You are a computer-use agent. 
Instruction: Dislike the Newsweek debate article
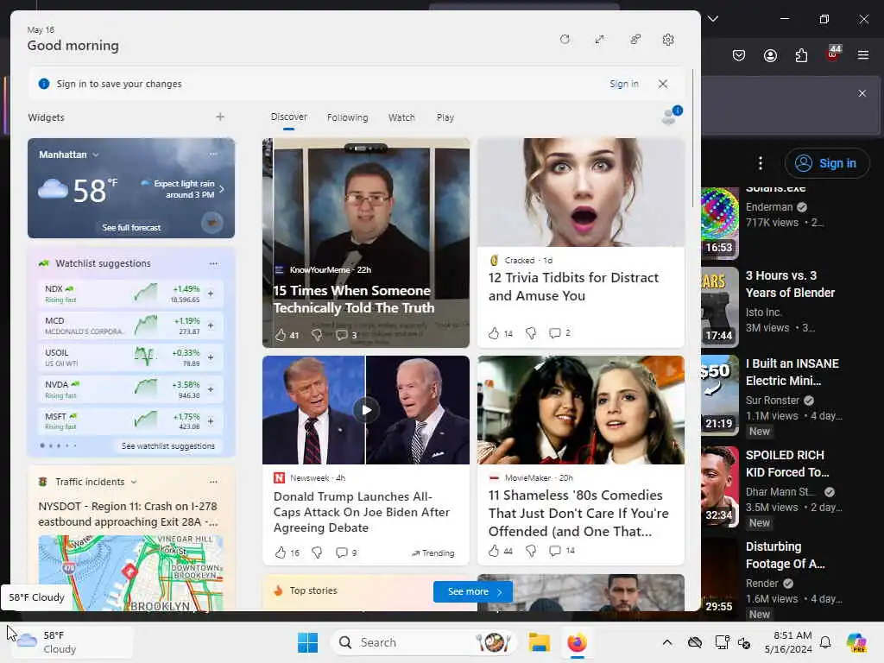tap(317, 552)
